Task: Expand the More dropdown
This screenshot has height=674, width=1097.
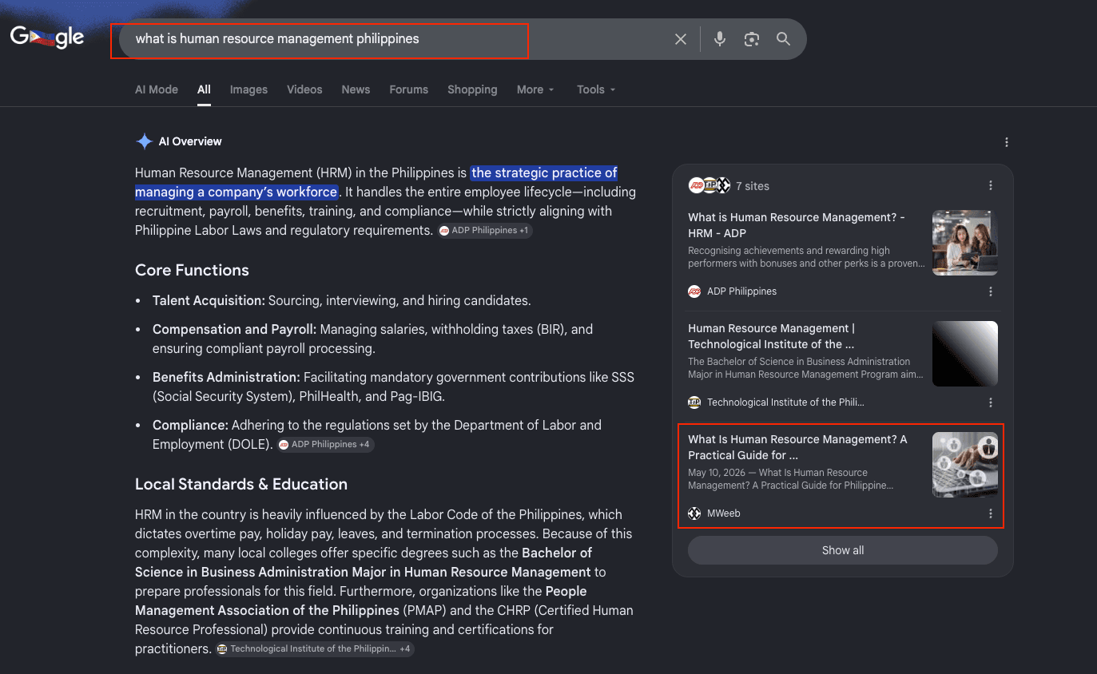Action: (535, 89)
